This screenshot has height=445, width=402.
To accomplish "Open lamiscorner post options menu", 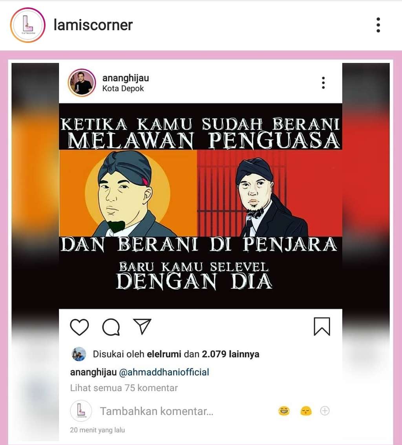I will click(378, 25).
